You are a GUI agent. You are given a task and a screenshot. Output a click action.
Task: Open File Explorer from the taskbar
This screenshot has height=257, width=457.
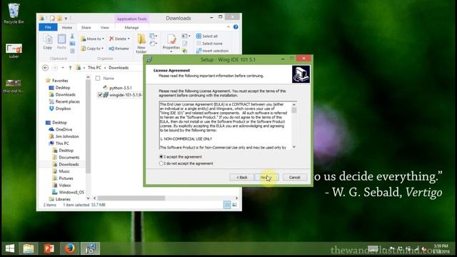point(29,249)
